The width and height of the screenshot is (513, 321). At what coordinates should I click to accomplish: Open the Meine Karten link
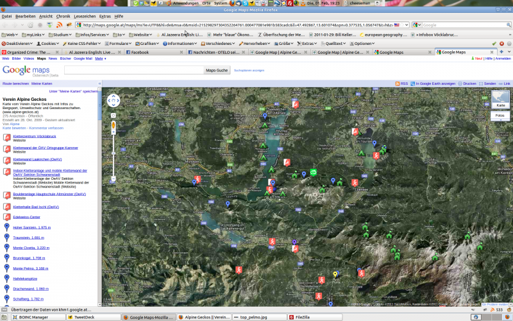click(x=42, y=83)
